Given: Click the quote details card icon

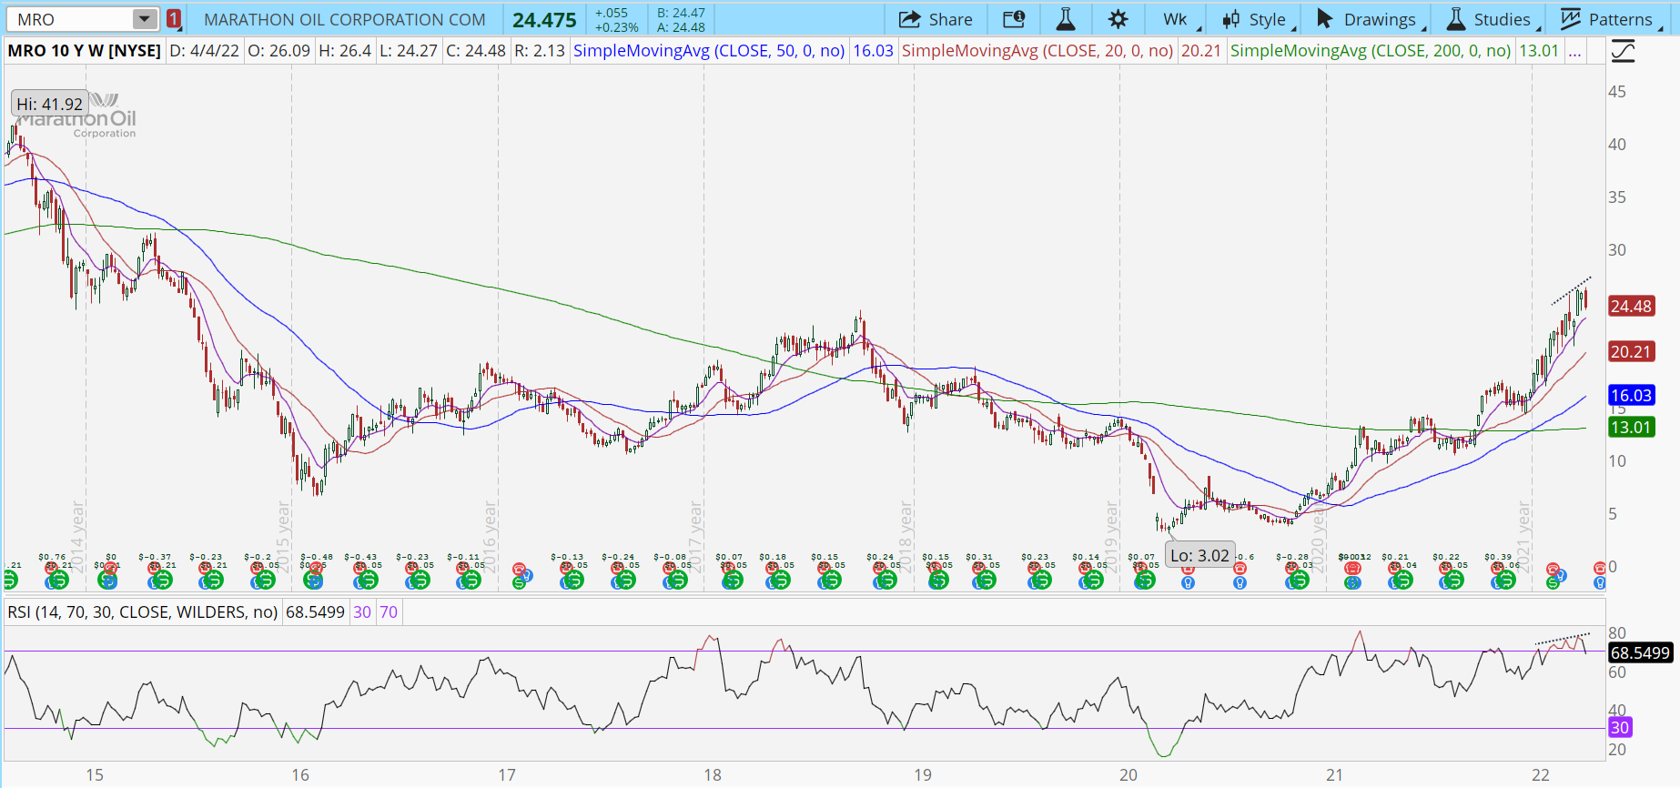Looking at the screenshot, I should click(x=1013, y=19).
